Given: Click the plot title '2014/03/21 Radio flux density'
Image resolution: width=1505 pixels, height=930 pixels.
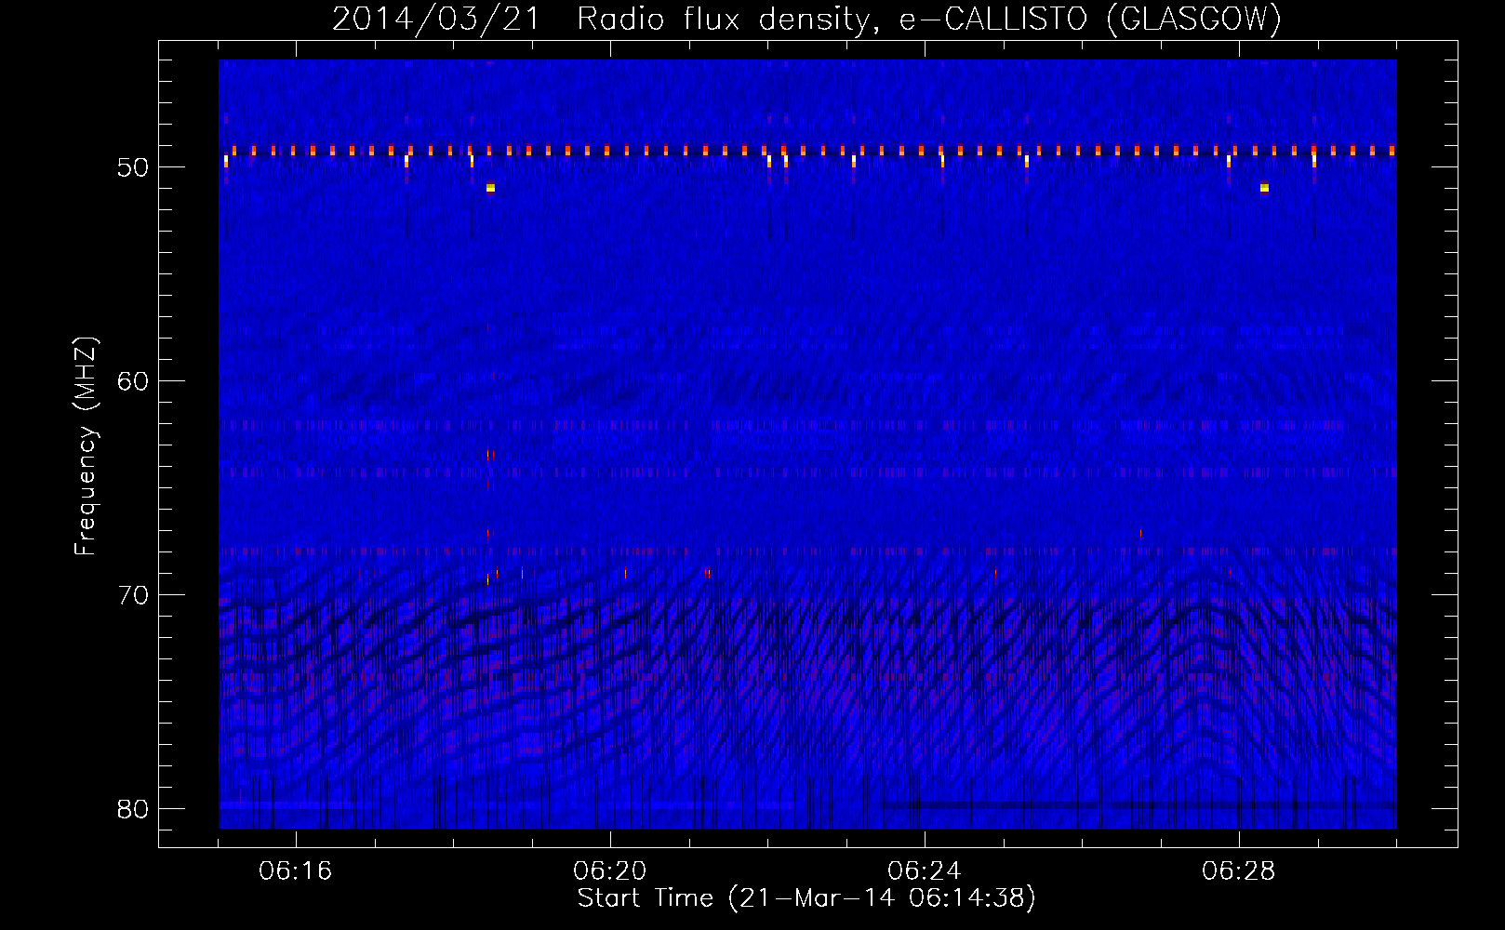Looking at the screenshot, I should 606,19.
